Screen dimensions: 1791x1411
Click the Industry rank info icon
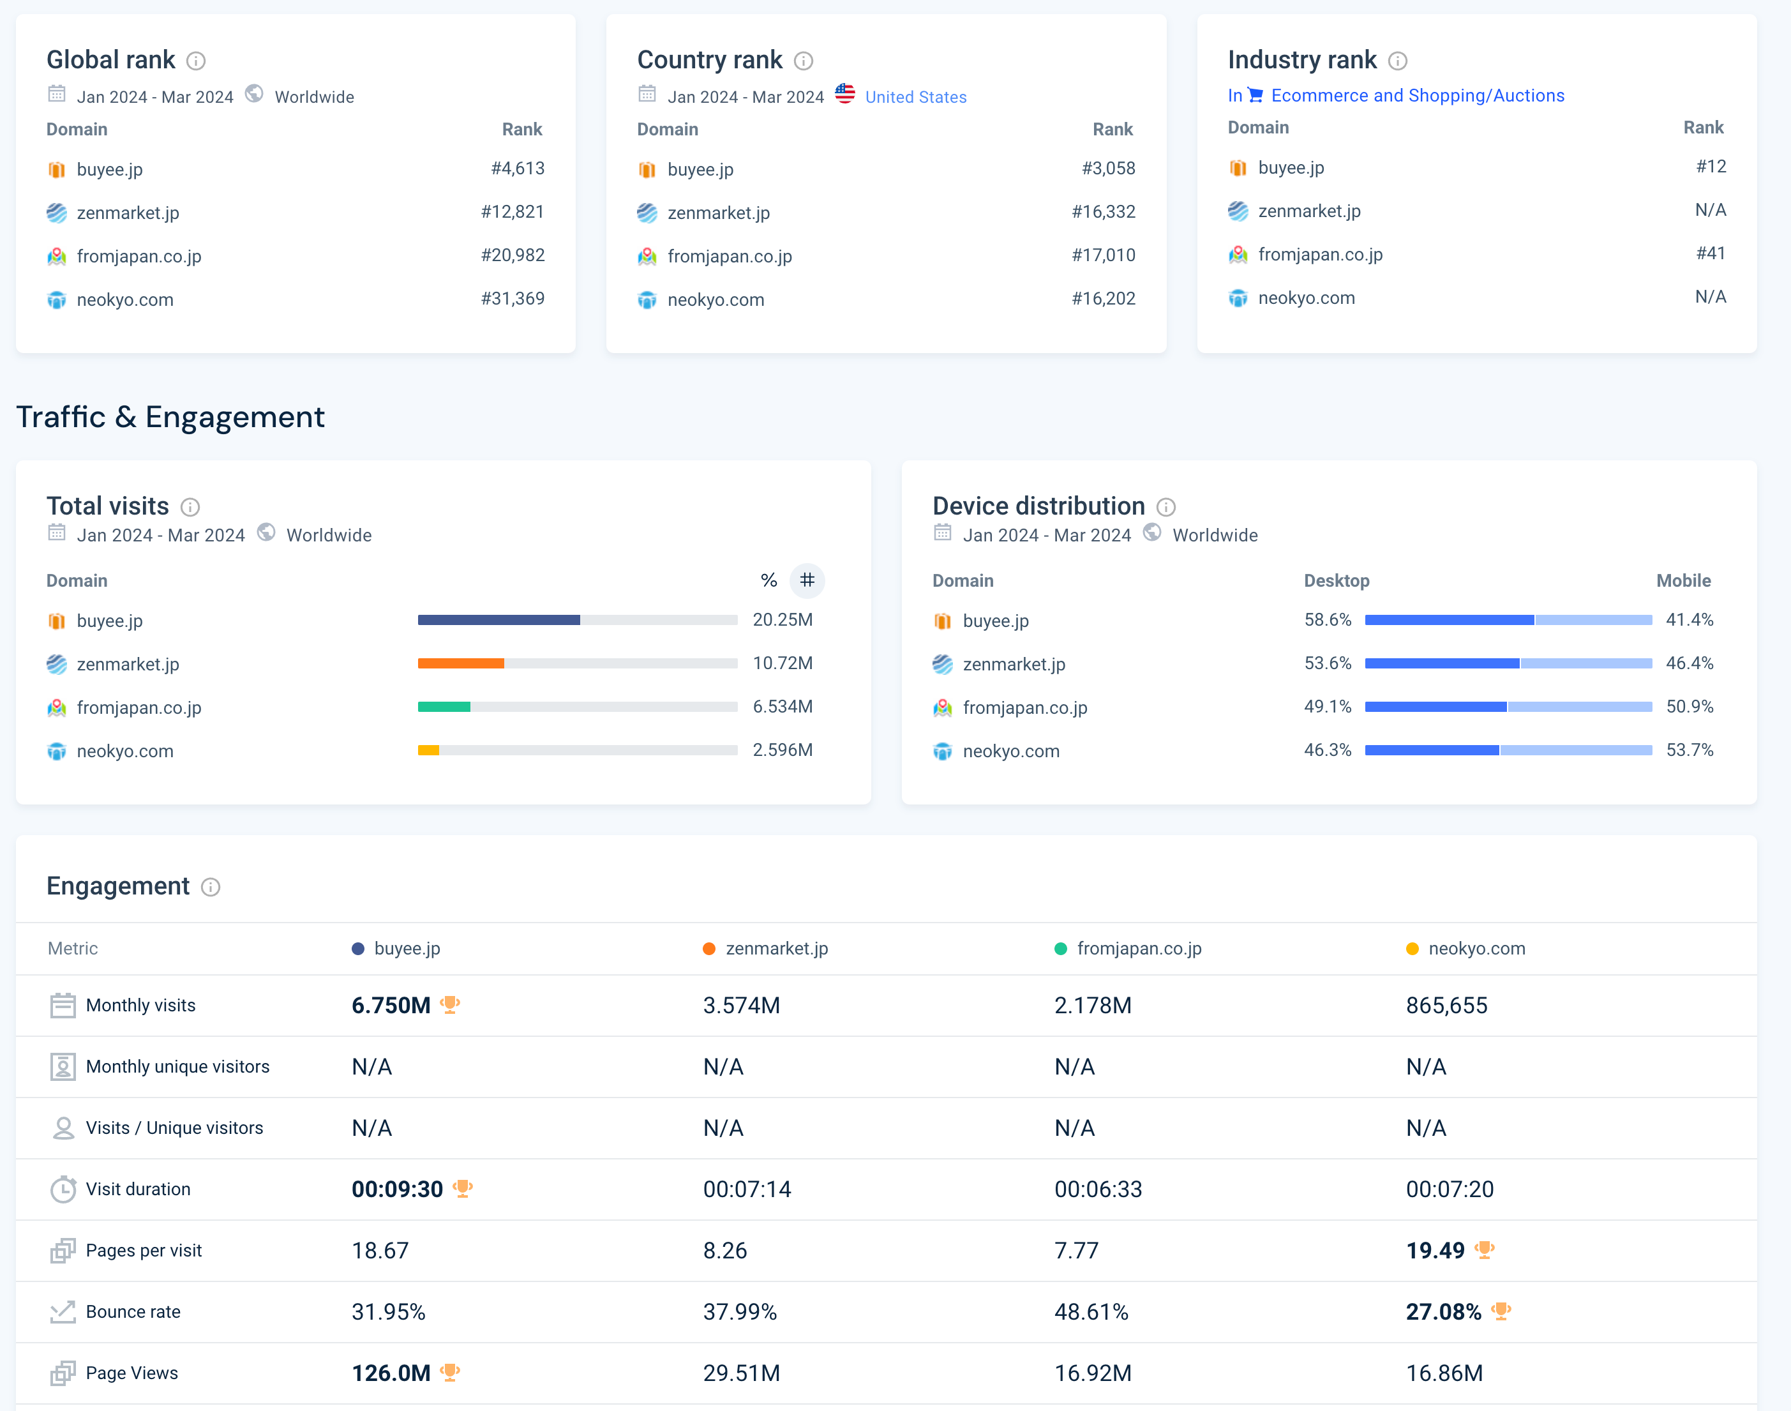point(1397,61)
